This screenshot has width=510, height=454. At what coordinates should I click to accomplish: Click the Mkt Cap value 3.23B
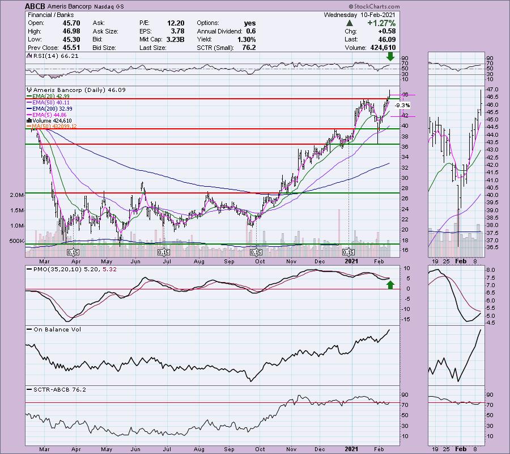174,39
